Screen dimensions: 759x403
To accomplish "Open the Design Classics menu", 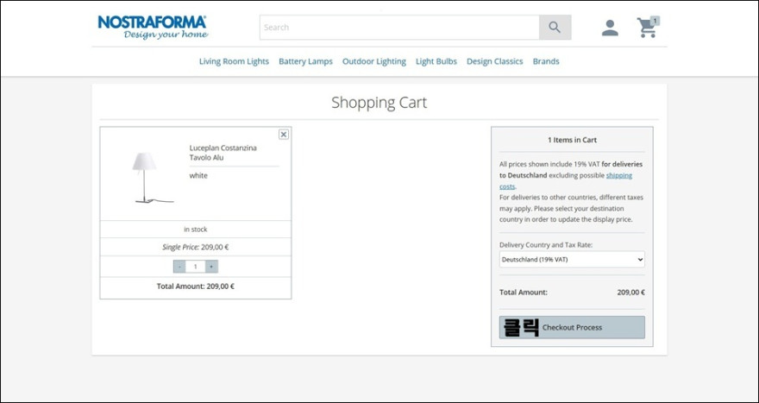I will coord(495,61).
